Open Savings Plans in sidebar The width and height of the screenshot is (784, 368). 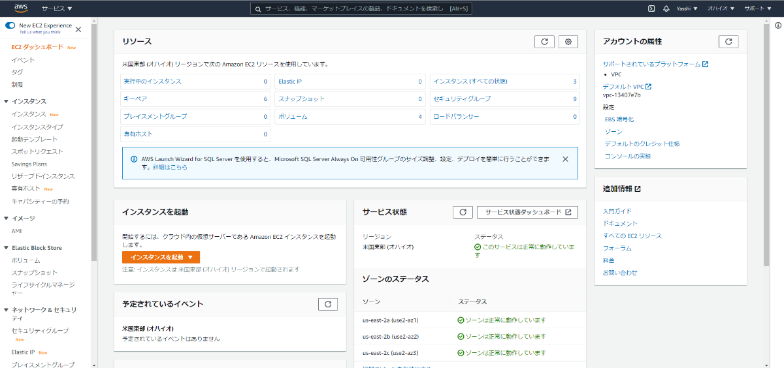pos(29,164)
